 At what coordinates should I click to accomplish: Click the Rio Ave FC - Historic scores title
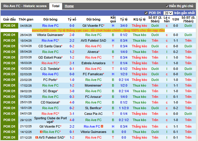(x=25, y=6)
